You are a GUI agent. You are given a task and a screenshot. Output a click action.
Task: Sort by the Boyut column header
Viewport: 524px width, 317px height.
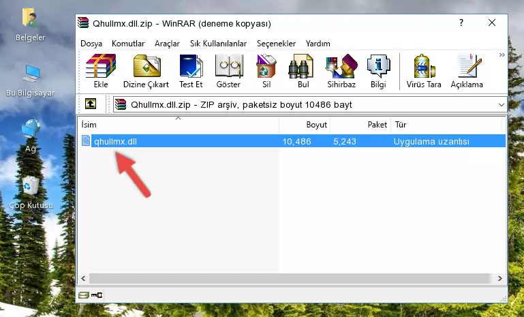(x=305, y=125)
